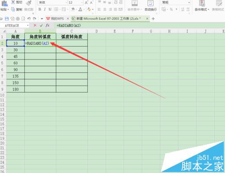This screenshot has height=173, width=225.
Task: Toggle italic formatting in ribbon
Action: tap(45, 9)
